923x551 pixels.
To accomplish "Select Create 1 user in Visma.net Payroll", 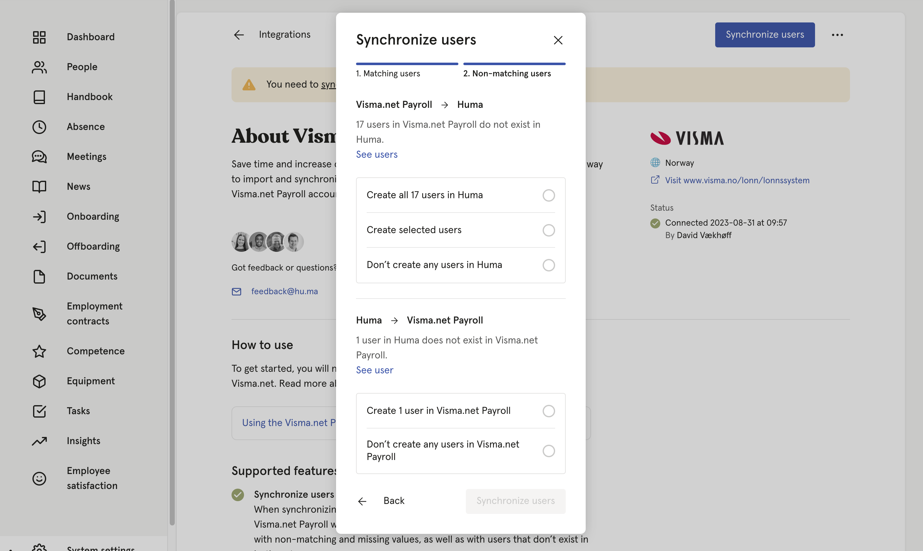I will coord(461,411).
